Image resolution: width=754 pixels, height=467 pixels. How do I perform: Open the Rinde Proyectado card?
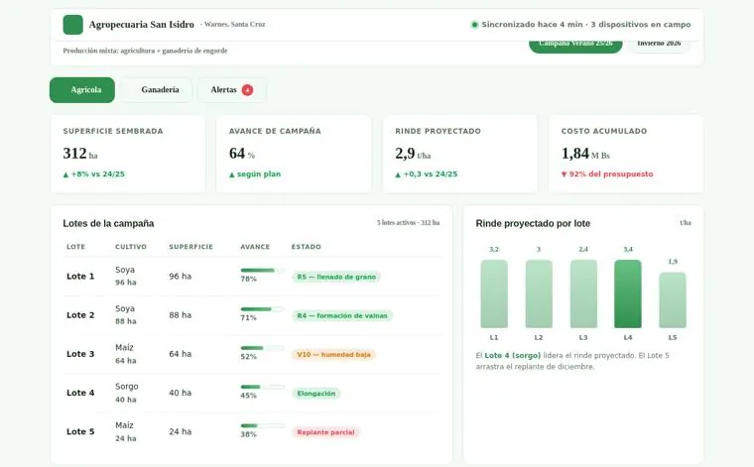[x=460, y=154]
